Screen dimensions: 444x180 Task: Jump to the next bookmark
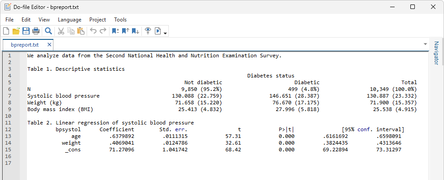pos(135,31)
